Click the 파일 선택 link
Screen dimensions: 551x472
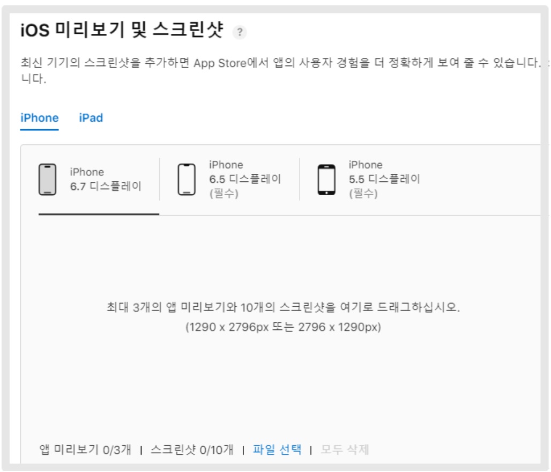(x=277, y=449)
